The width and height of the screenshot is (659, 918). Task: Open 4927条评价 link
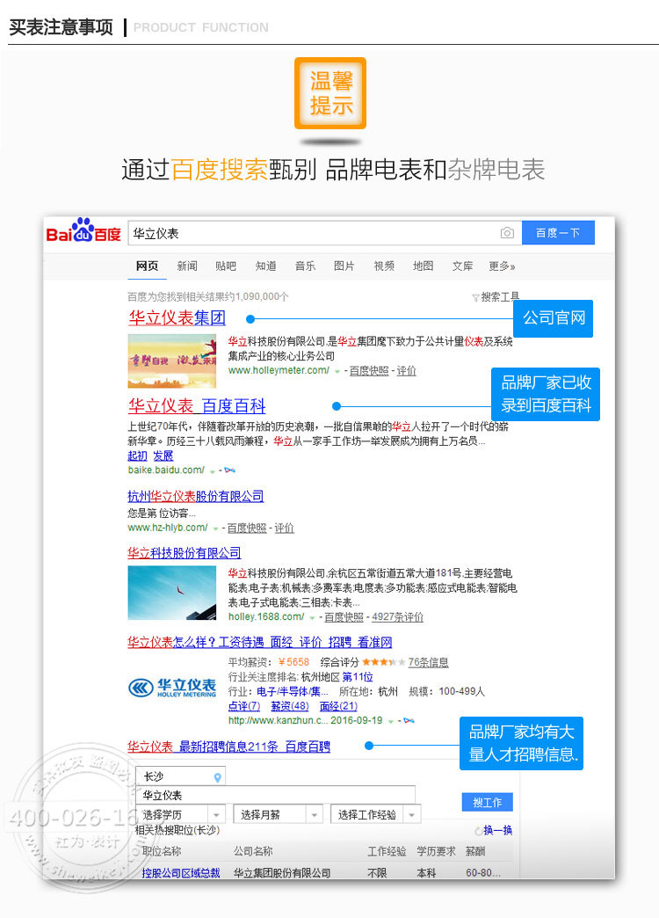pyautogui.click(x=397, y=617)
